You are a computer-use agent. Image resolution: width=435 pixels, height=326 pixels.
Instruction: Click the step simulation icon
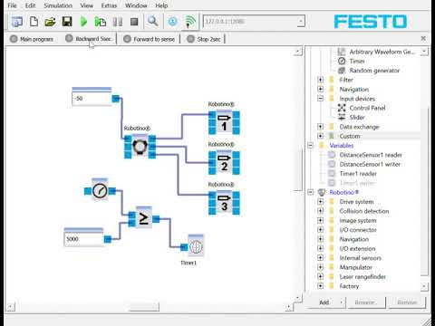point(101,22)
